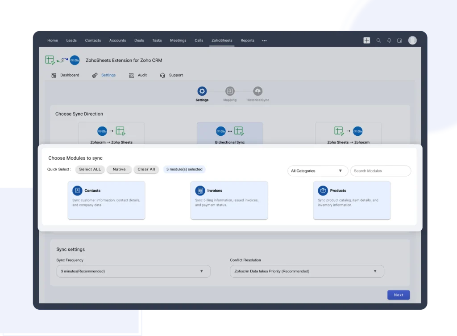Open the Sync Frequency dropdown

[133, 271]
